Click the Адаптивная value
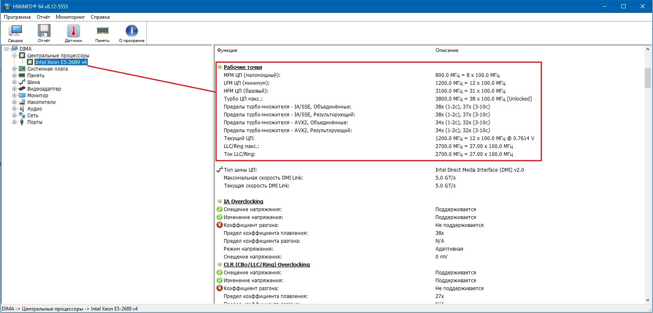The width and height of the screenshot is (653, 313). [x=449, y=249]
